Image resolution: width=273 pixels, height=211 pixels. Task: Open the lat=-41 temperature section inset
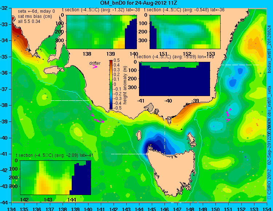pos(56,178)
